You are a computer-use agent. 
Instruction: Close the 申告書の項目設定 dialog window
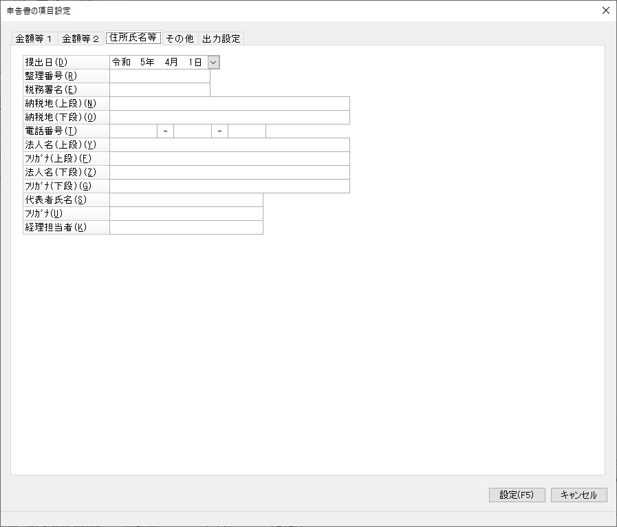click(x=605, y=10)
